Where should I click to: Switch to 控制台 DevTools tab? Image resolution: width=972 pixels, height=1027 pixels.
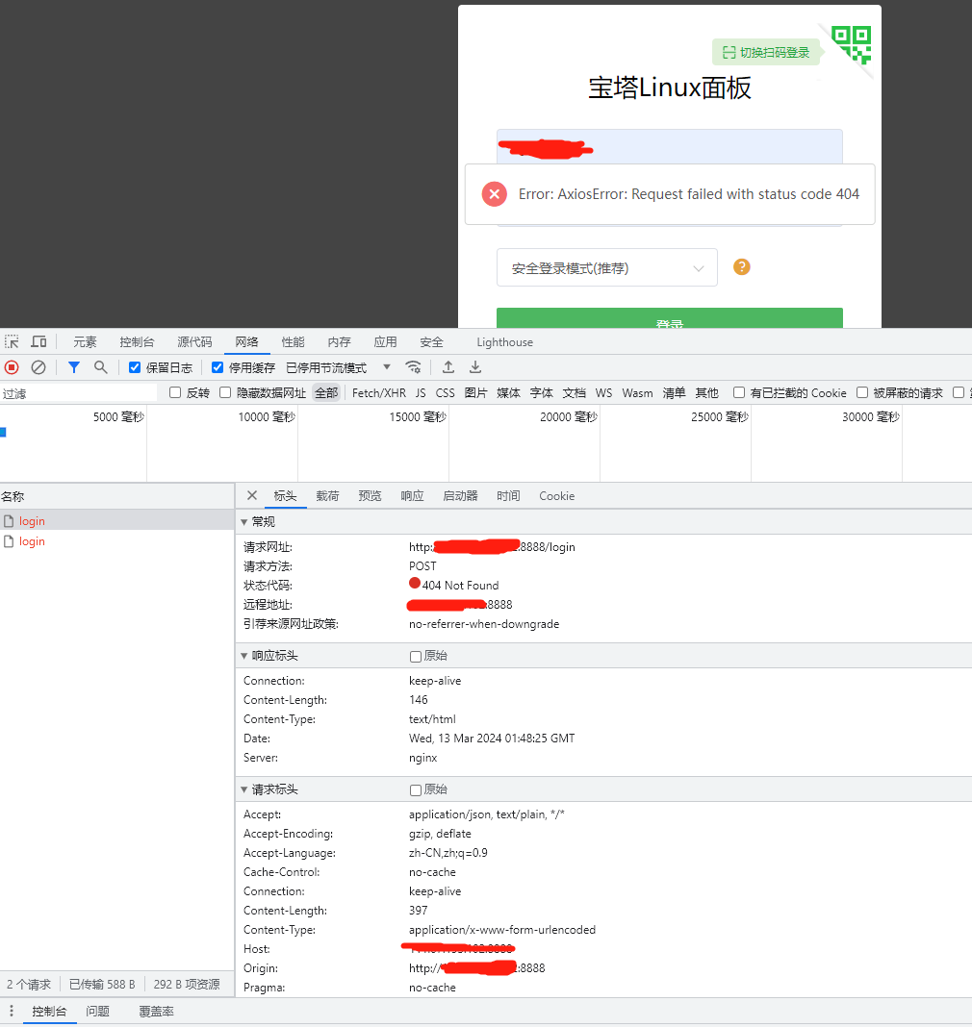coord(137,342)
